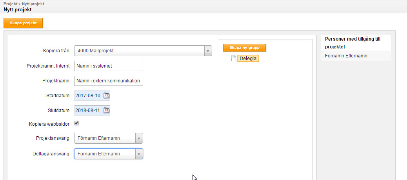Open the Projektansvarig dropdown arrow
The height and width of the screenshot is (180, 407).
(x=139, y=138)
